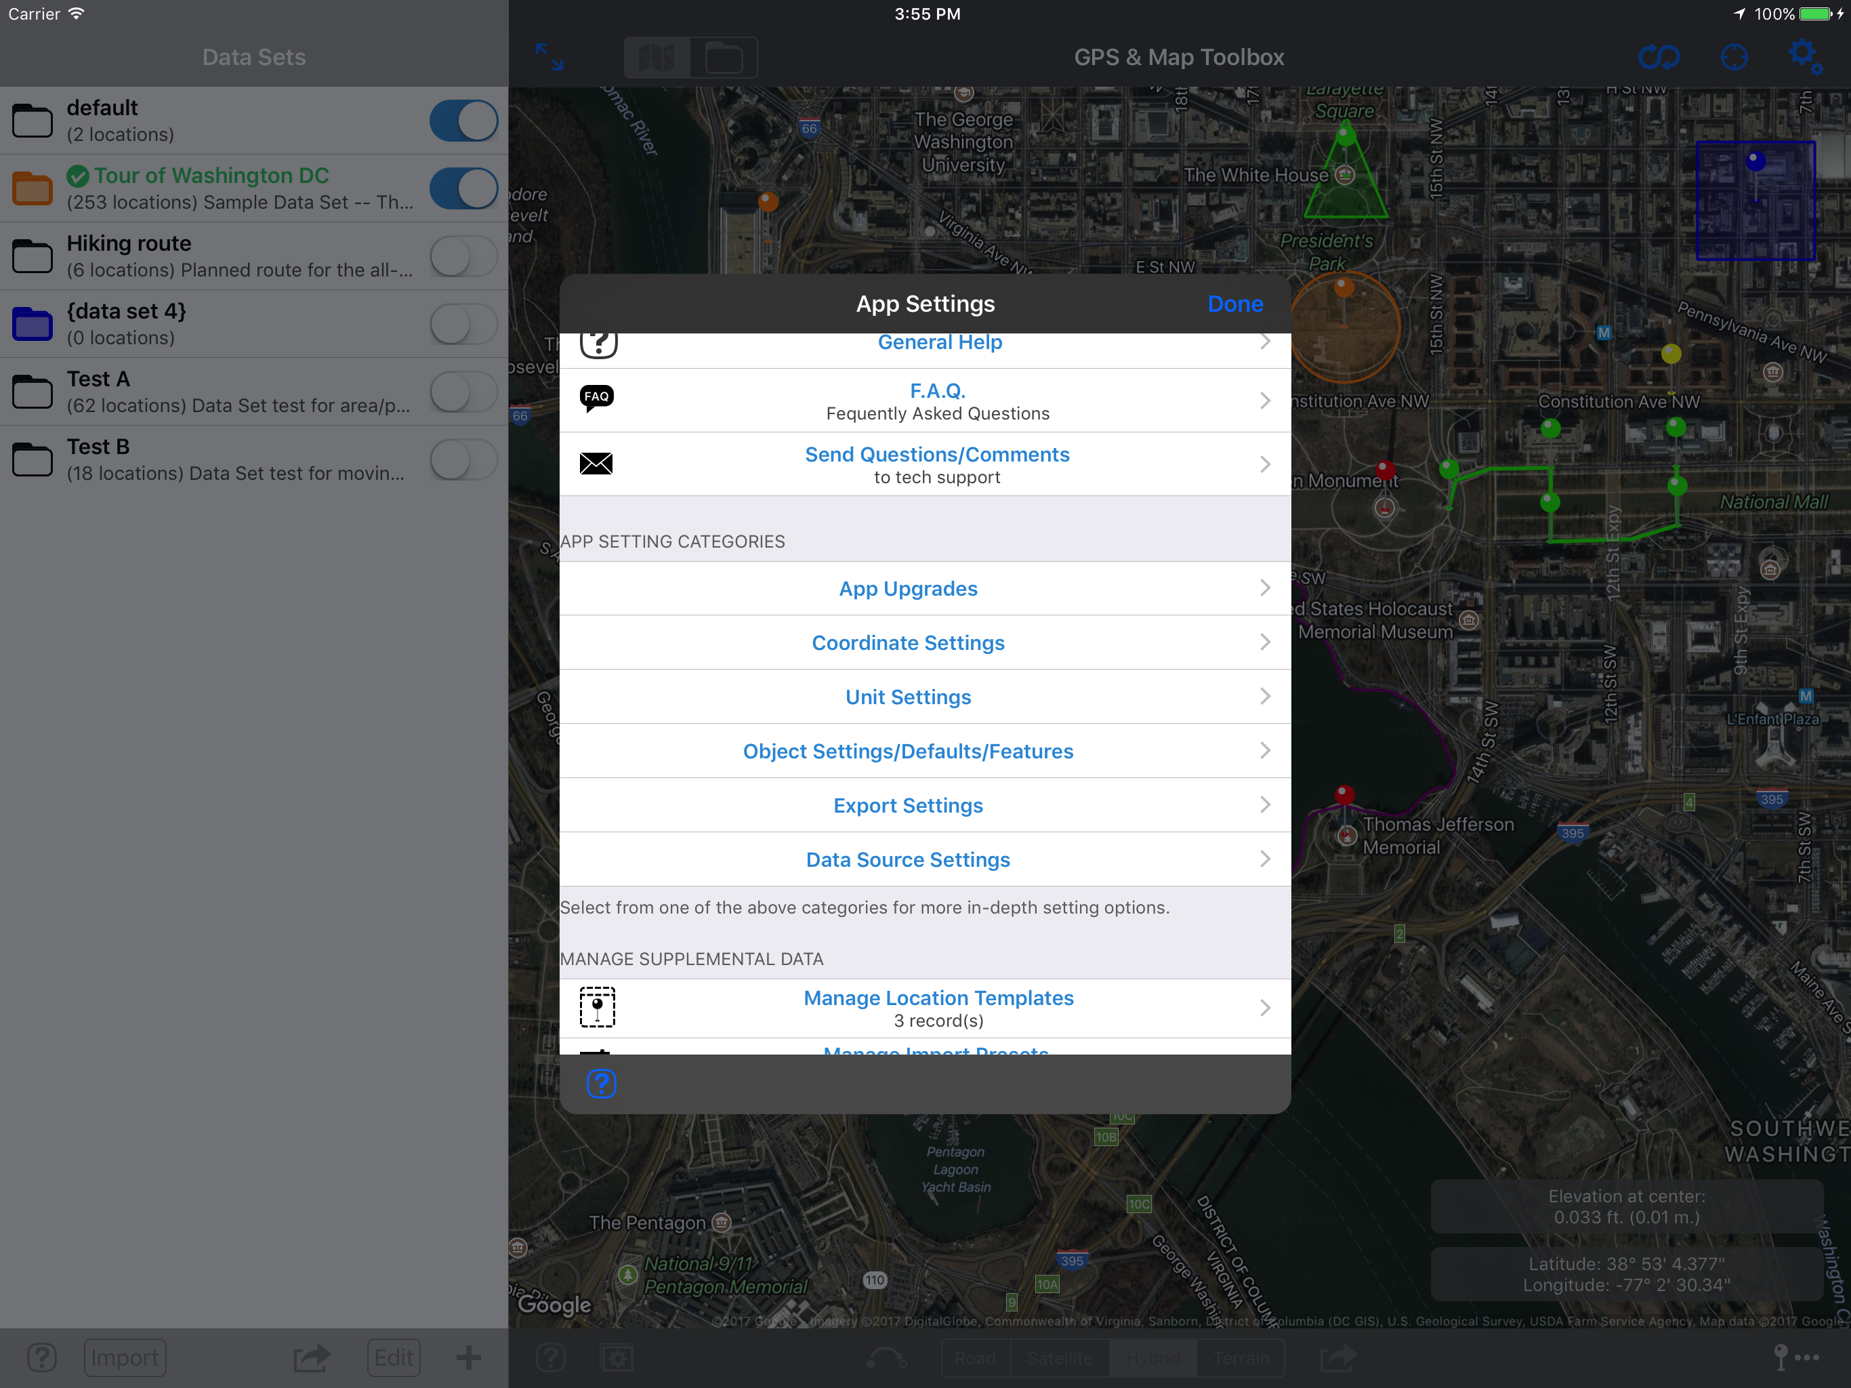Viewport: 1851px width, 1388px height.
Task: Tap the help icon in Data Sets toolbar
Action: (x=41, y=1357)
